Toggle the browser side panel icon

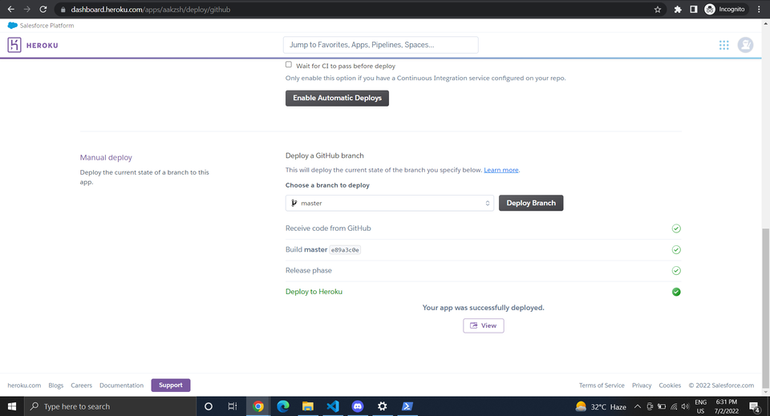click(693, 10)
